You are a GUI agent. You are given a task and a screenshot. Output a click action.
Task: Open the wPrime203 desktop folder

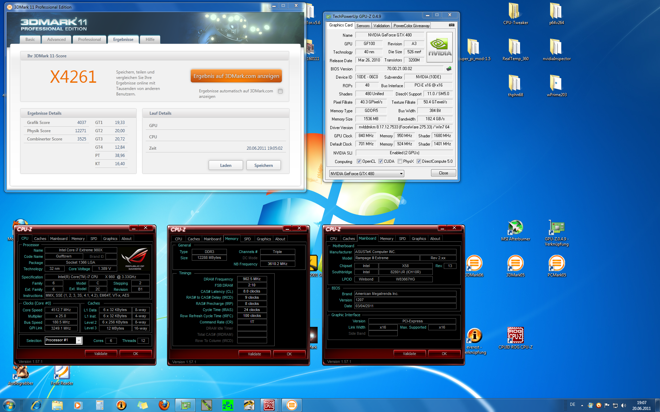(x=557, y=86)
